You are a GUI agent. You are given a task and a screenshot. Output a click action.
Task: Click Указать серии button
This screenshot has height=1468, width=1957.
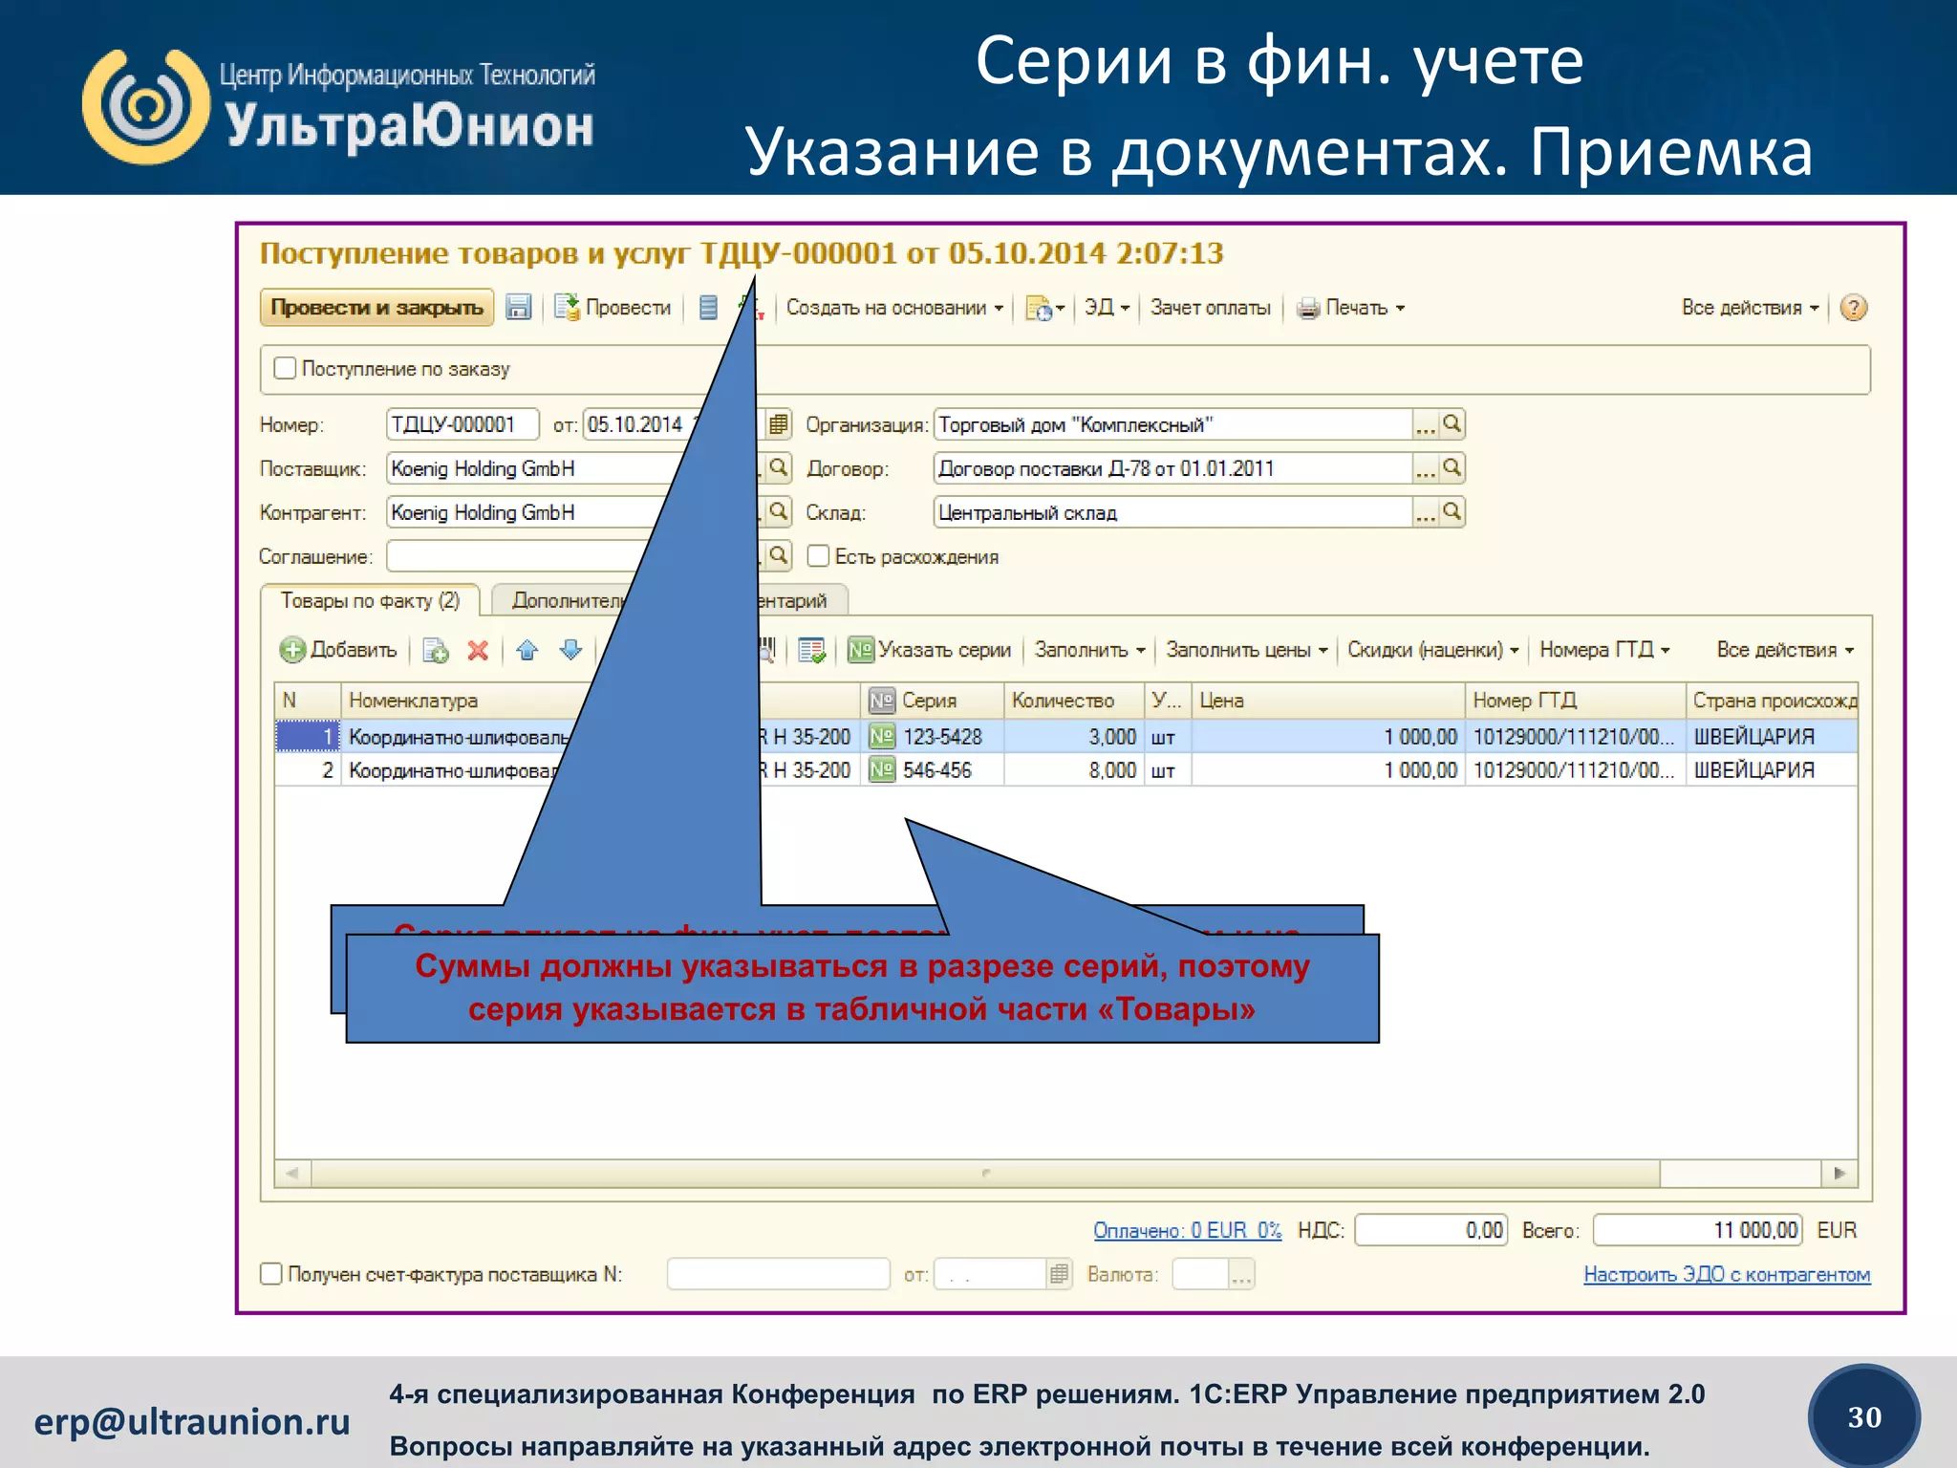click(929, 650)
